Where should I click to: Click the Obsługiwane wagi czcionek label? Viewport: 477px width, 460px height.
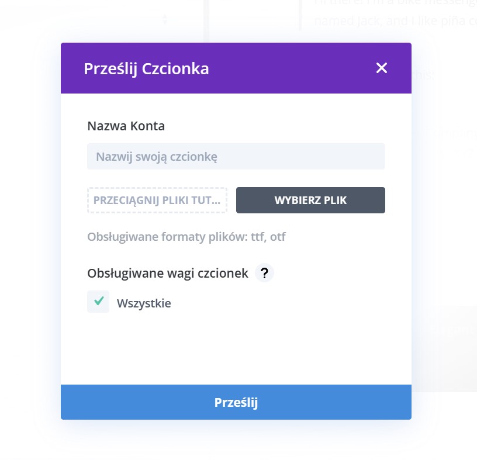(x=168, y=273)
